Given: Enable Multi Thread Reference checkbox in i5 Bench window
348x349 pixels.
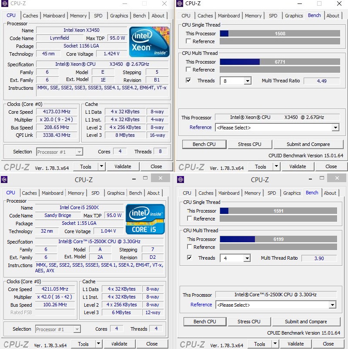Looking at the screenshot, I should 189,247.
